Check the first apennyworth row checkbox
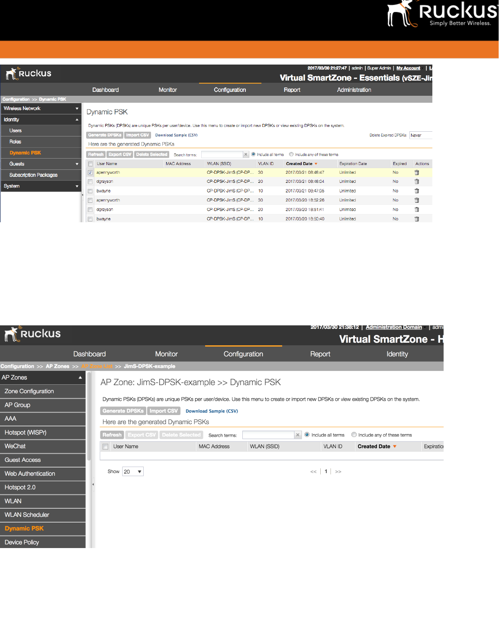The image size is (499, 636). coord(90,172)
